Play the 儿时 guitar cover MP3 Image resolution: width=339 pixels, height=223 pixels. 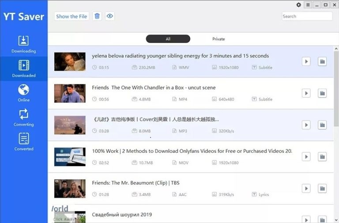click(x=306, y=125)
